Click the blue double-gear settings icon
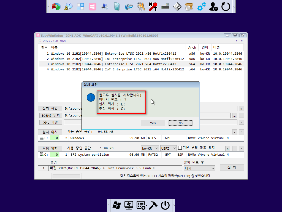Screen dimensions: 282x212 [201, 7]
